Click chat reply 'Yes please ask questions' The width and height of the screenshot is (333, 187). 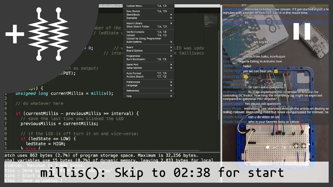click(263, 104)
